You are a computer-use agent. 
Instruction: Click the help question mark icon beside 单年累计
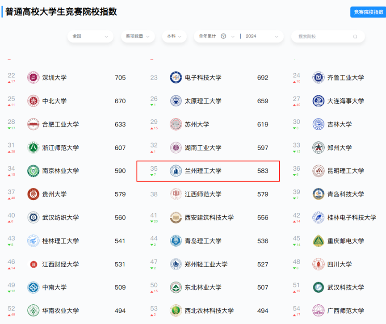pyautogui.click(x=223, y=36)
